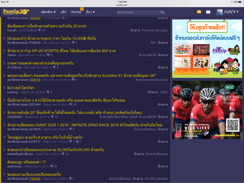
Task: Click comment bubble on คนคนนี้ขอทำเพื่อเธอ topic
Action: coord(63,154)
